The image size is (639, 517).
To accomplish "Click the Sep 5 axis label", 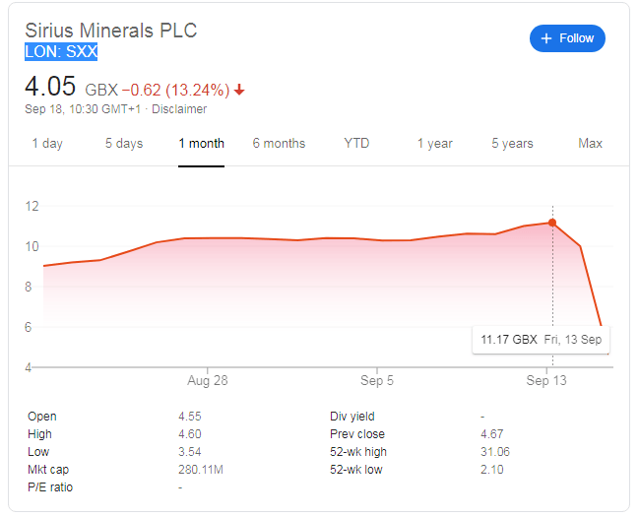I will click(378, 380).
